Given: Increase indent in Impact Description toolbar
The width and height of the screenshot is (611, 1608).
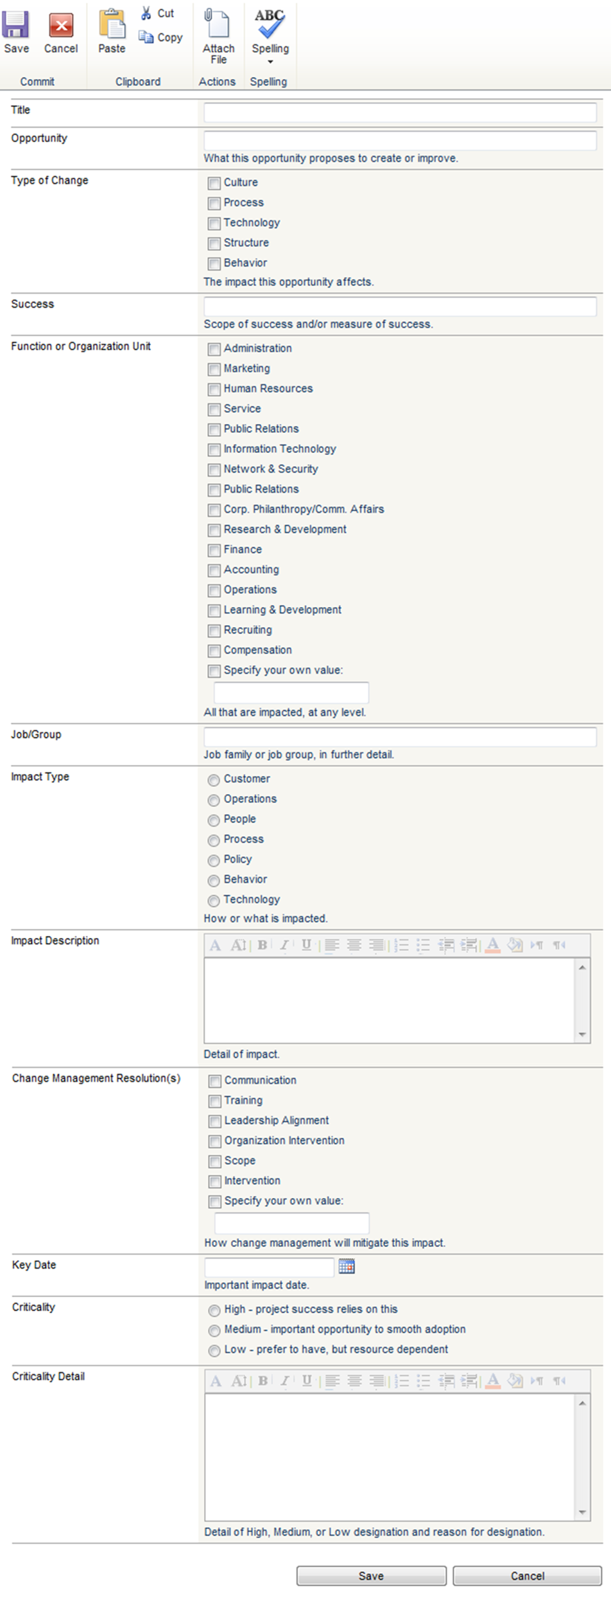Looking at the screenshot, I should point(469,945).
